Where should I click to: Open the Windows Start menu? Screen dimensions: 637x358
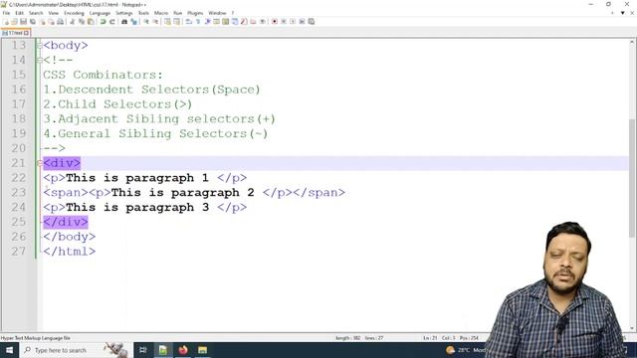[9, 350]
